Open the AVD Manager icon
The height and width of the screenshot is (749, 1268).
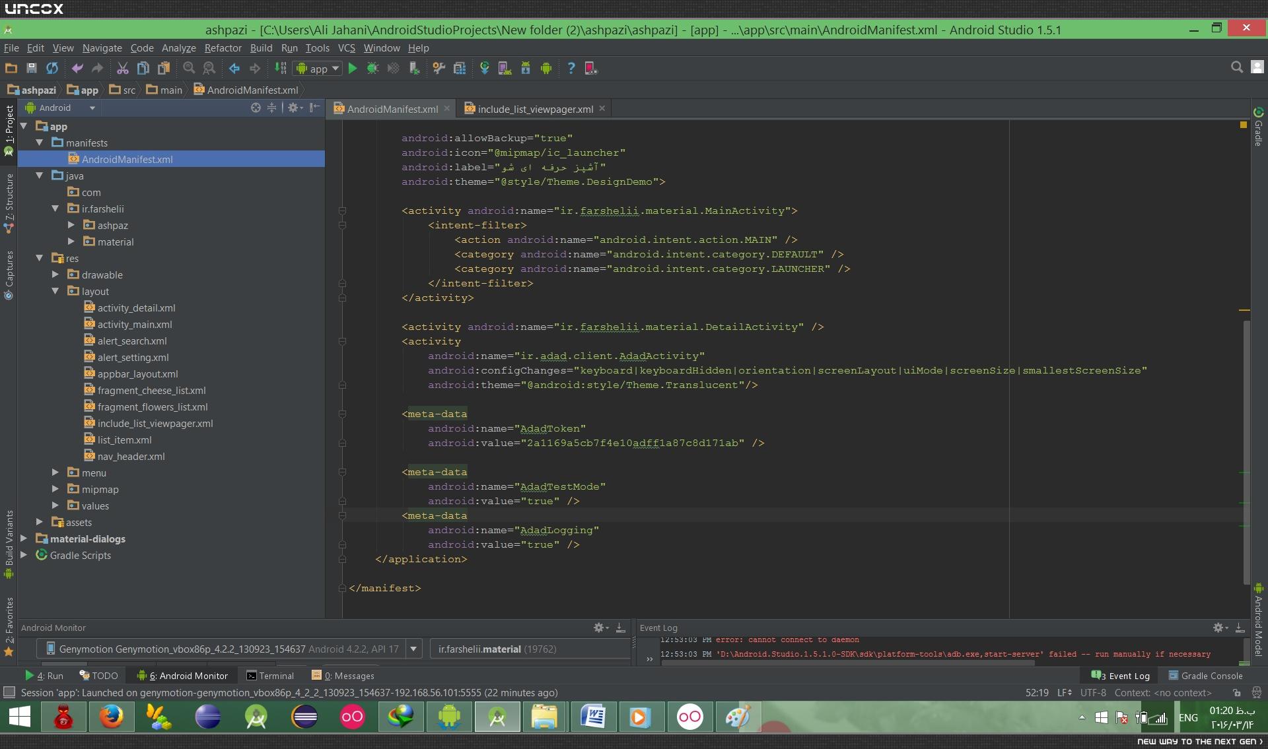505,68
